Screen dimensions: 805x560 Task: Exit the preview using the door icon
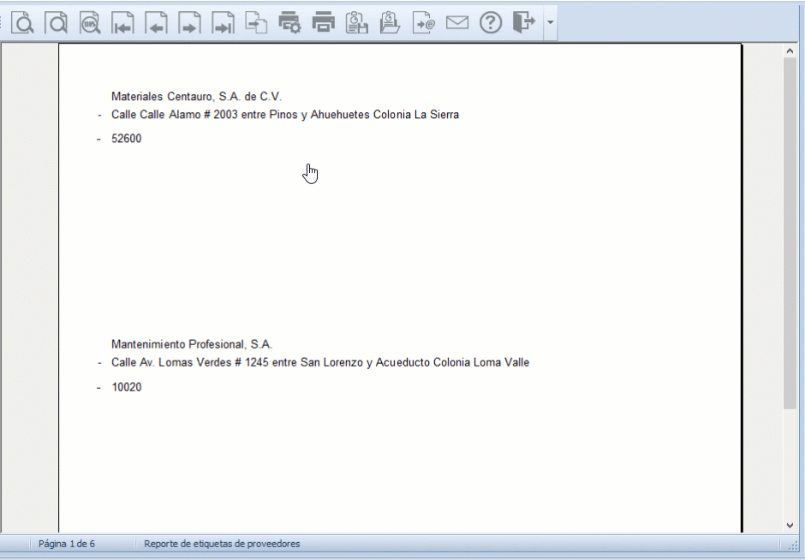point(523,23)
